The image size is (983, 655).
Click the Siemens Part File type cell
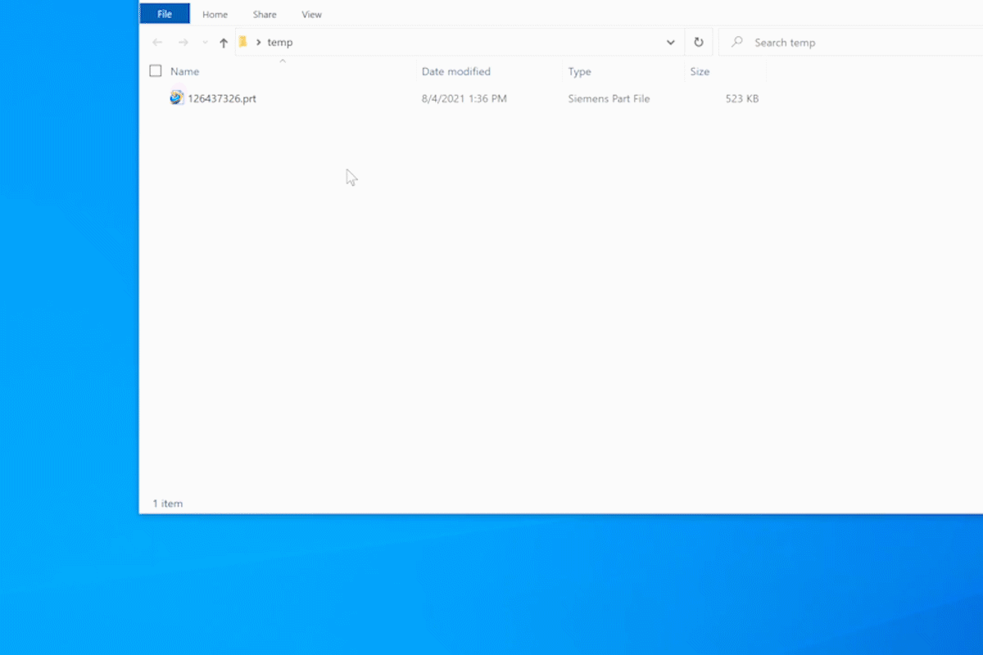(x=609, y=98)
